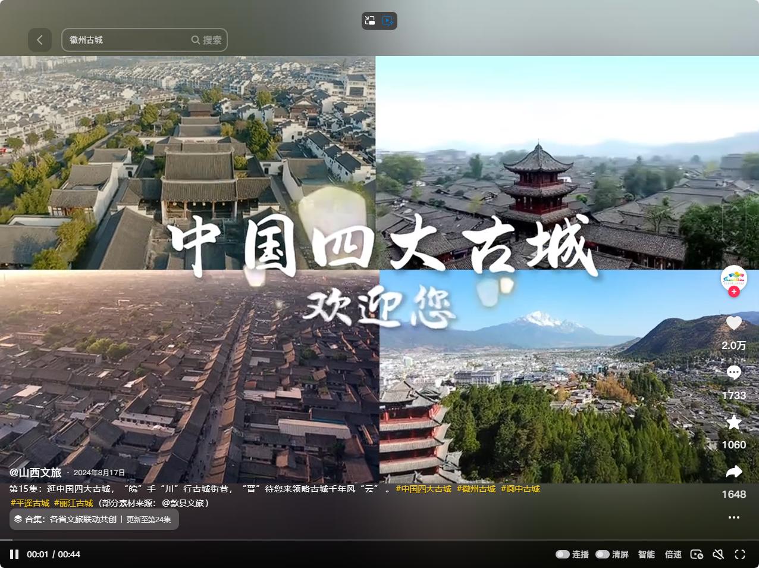The width and height of the screenshot is (759, 568).
Task: Open the 倍速 playback speed menu
Action: tap(673, 554)
